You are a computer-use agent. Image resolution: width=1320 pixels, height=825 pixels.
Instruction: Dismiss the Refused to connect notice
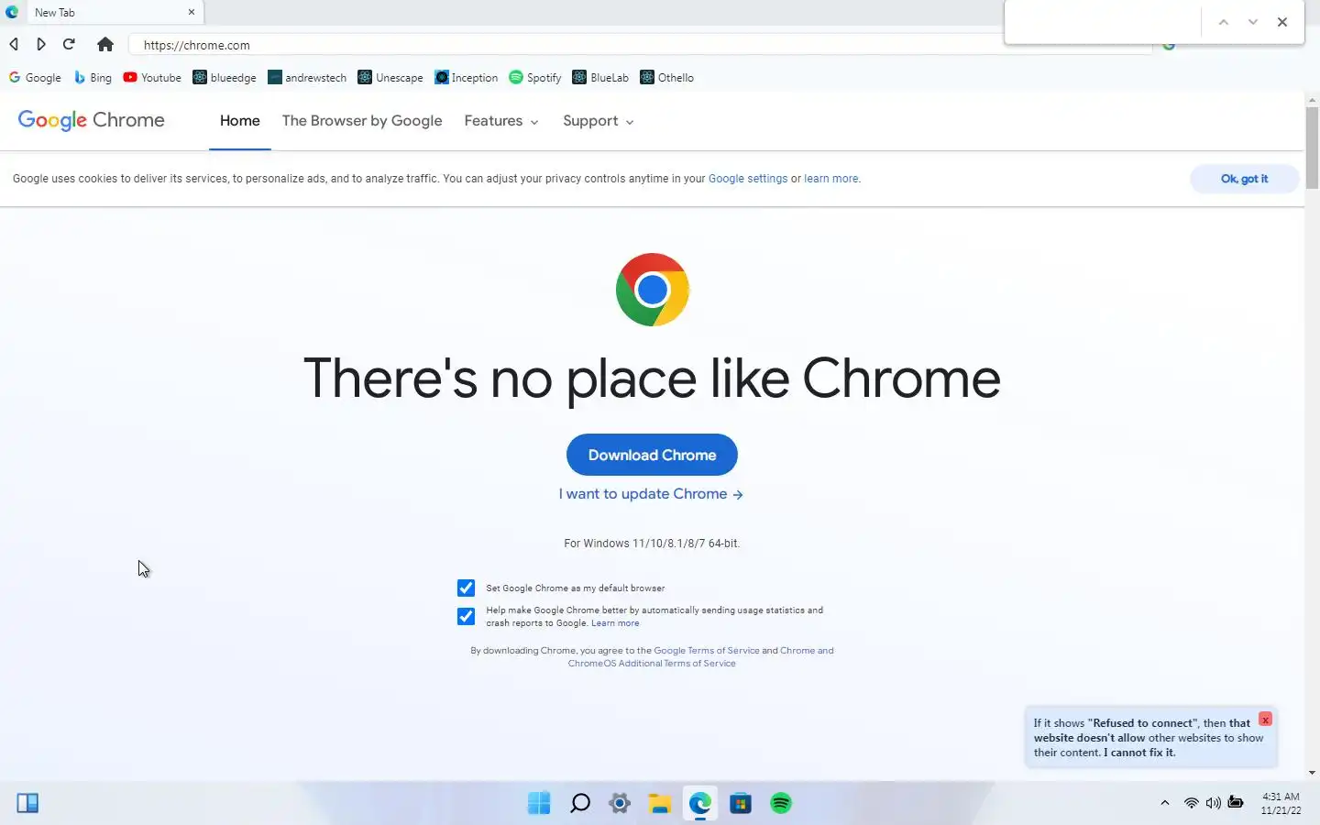click(1265, 720)
